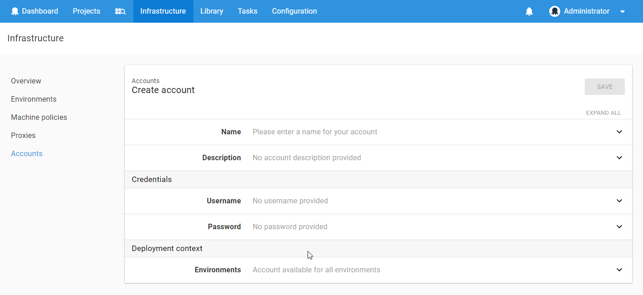
Task: Click the Accounts breadcrumb above Create account
Action: tap(146, 81)
